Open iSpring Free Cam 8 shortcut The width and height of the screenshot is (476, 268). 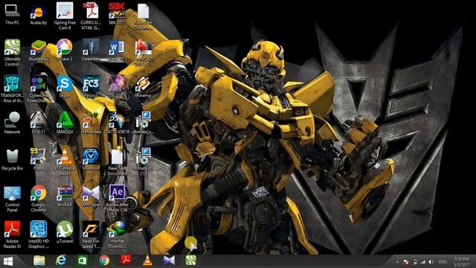(x=65, y=16)
